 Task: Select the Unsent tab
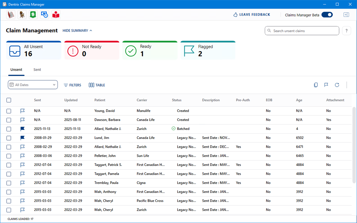[16, 70]
